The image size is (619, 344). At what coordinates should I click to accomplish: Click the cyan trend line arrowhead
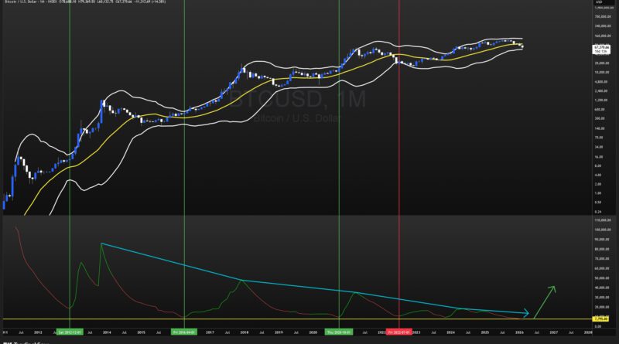[x=527, y=313]
